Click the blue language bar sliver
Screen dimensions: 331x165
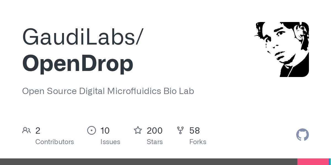click(x=330, y=162)
